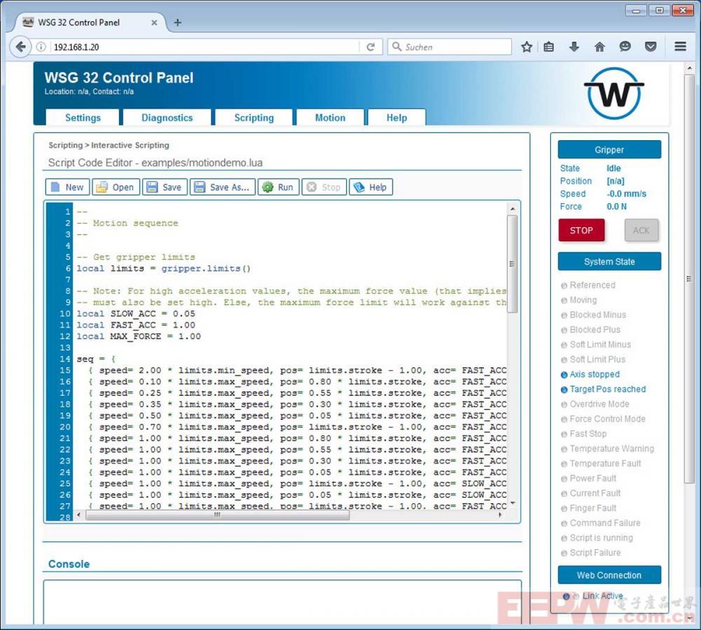This screenshot has width=701, height=630.
Task: Click the Axis stopped status indicator
Action: 590,374
